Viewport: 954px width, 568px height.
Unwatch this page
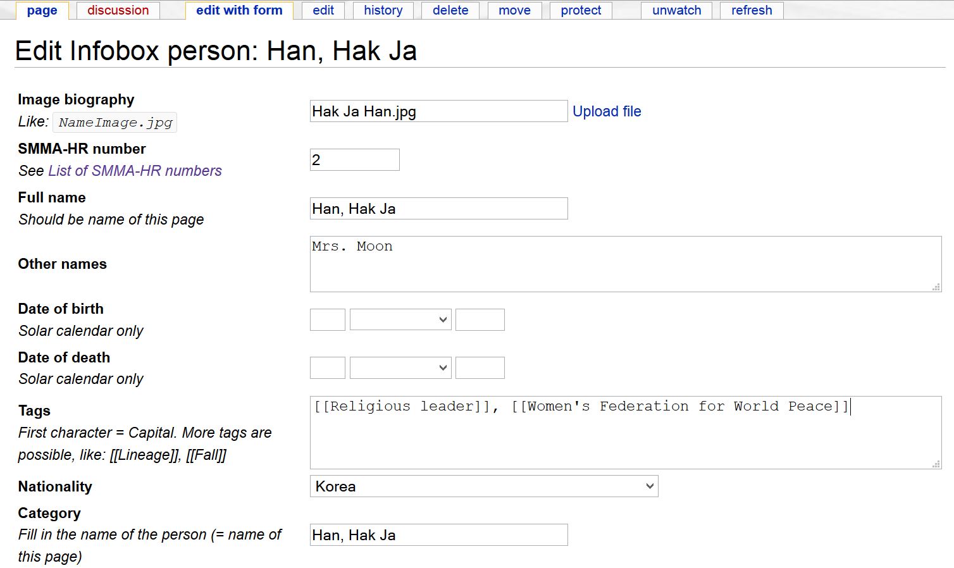click(676, 10)
